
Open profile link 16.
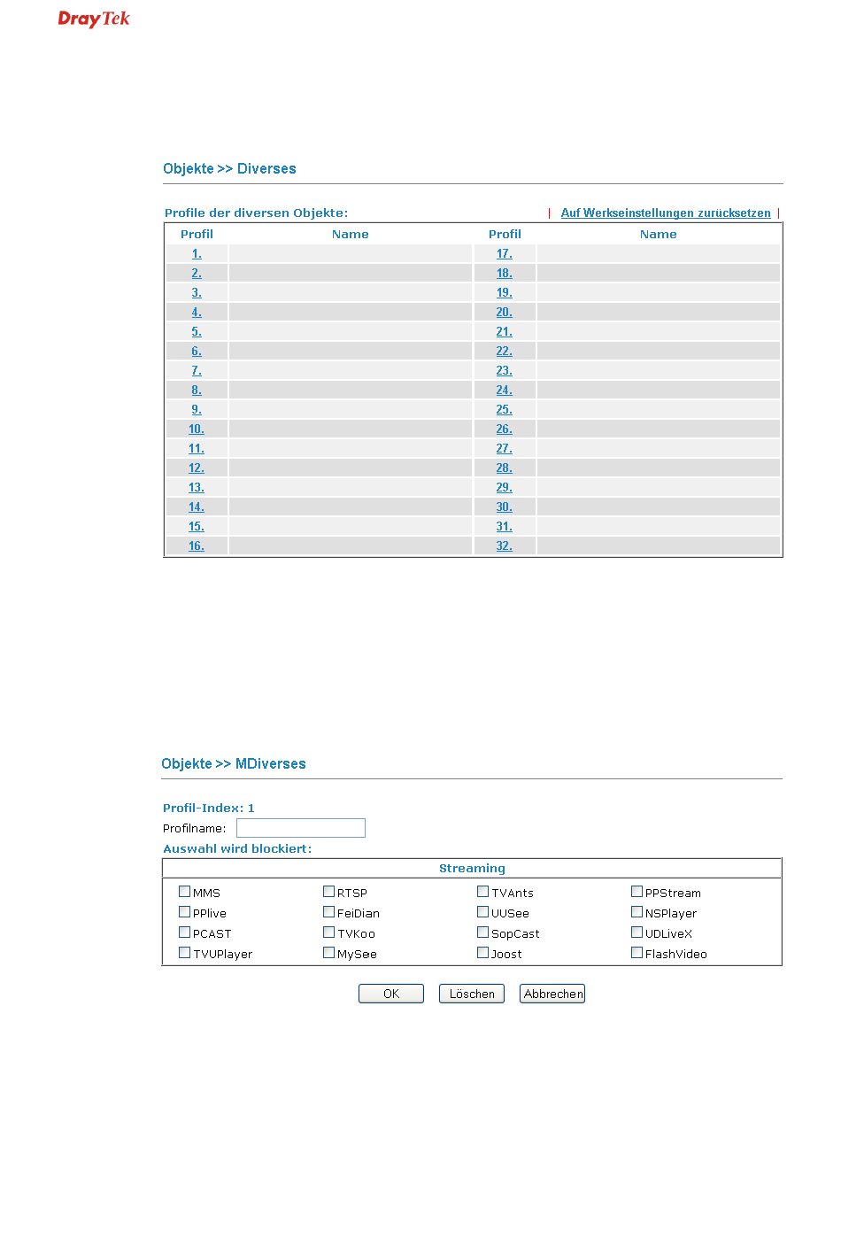click(x=197, y=546)
